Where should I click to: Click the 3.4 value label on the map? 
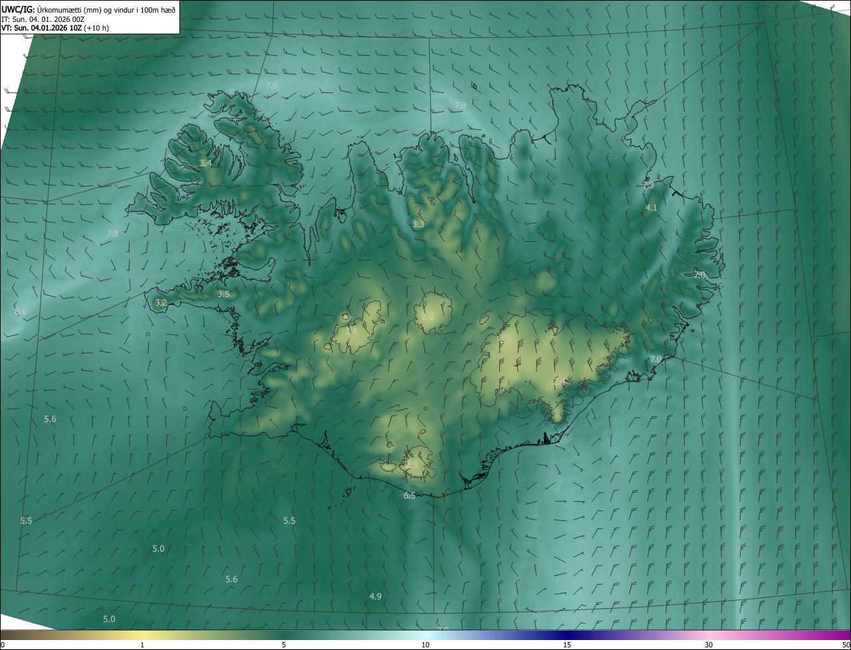[x=206, y=163]
